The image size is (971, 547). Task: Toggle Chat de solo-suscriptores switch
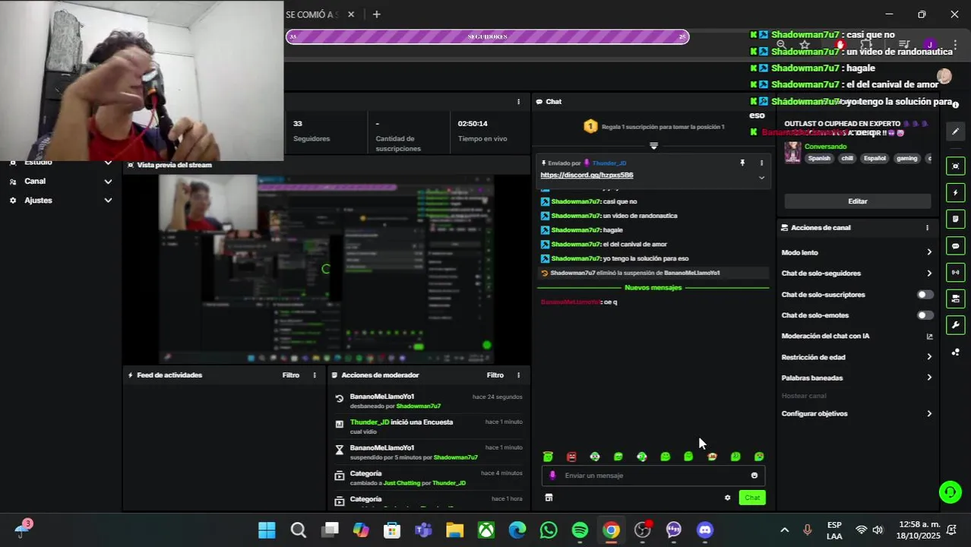coord(925,295)
